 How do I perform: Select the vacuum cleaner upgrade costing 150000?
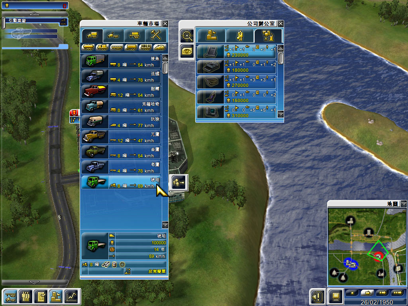[237, 97]
